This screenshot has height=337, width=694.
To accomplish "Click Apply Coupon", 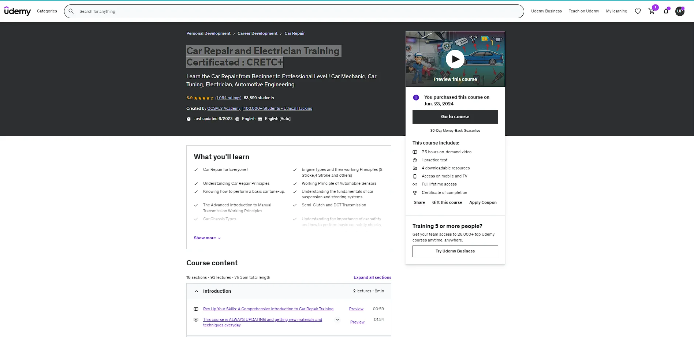I will coord(483,203).
